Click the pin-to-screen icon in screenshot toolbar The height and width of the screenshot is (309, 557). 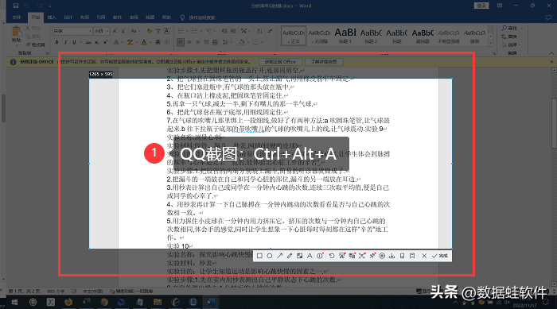(x=372, y=256)
